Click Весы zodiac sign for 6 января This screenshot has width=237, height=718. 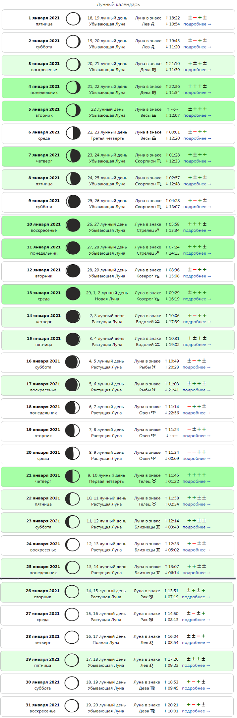coord(148,138)
